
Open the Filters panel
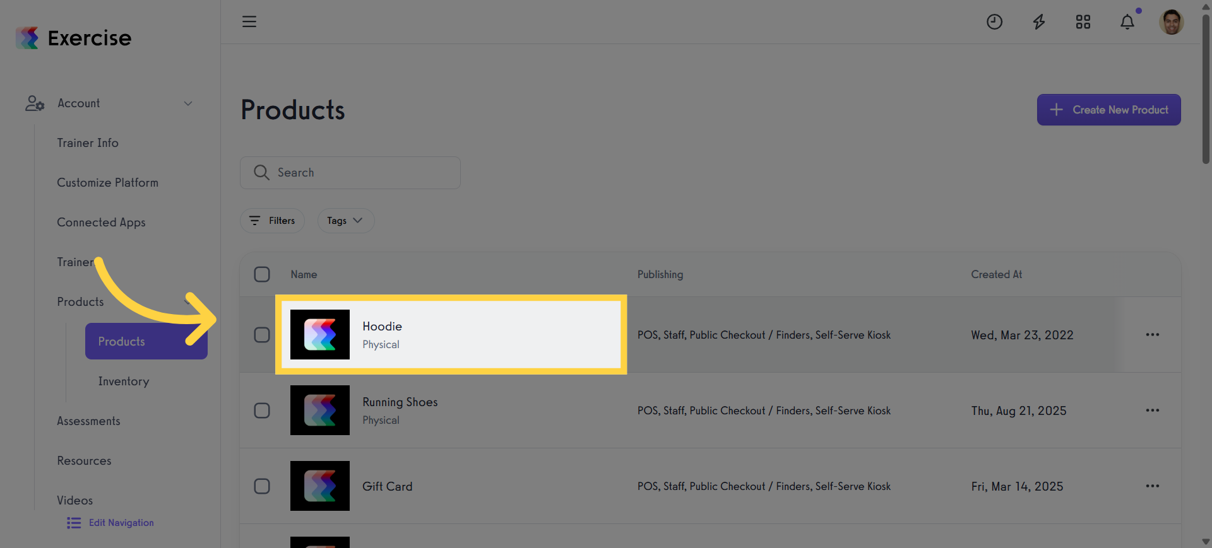(x=272, y=221)
